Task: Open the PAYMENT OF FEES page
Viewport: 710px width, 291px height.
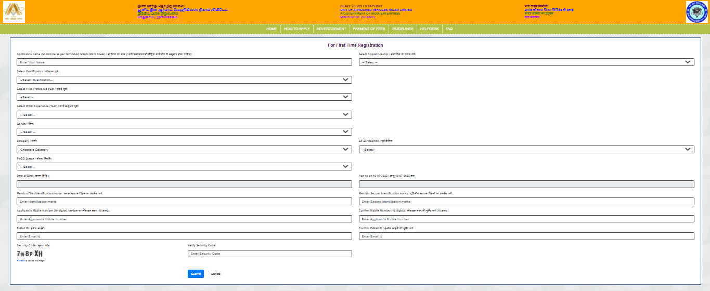Action: pos(369,29)
